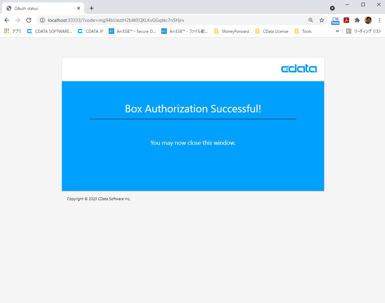Click the CData logo
Viewport: 385px width, 303px height.
[299, 69]
